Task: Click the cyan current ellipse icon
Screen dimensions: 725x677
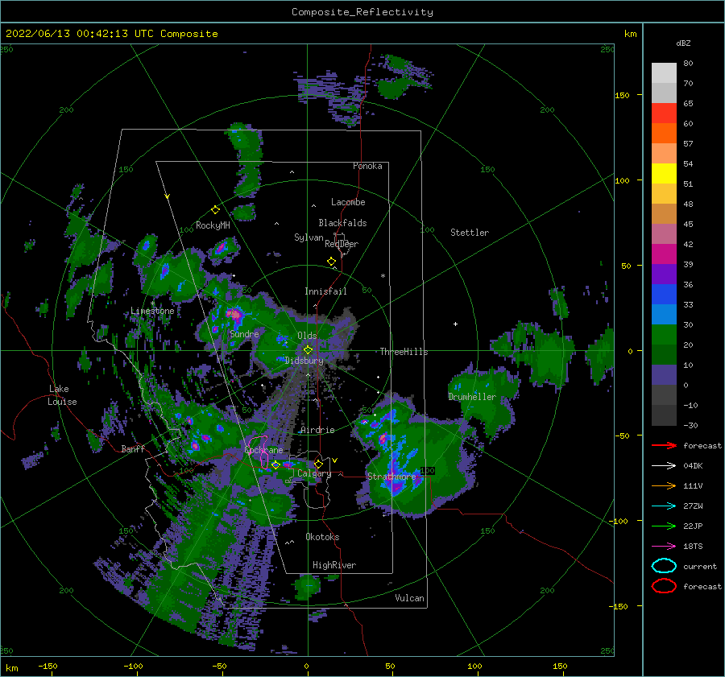Action: 664,566
